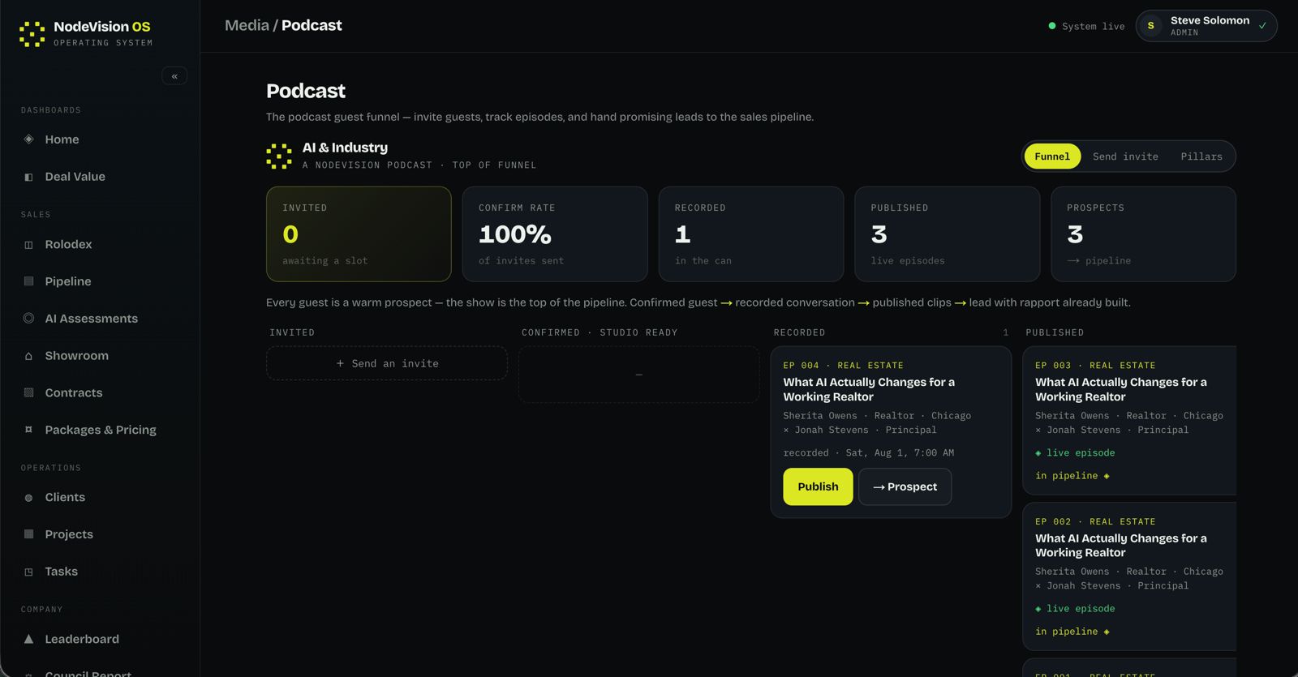This screenshot has width=1298, height=677.
Task: Click the 'EP 004 · REAL ESTATE' label
Action: 843,366
